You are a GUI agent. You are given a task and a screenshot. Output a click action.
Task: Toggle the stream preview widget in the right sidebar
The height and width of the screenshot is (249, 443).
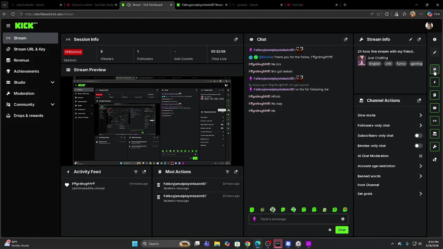[x=435, y=69]
